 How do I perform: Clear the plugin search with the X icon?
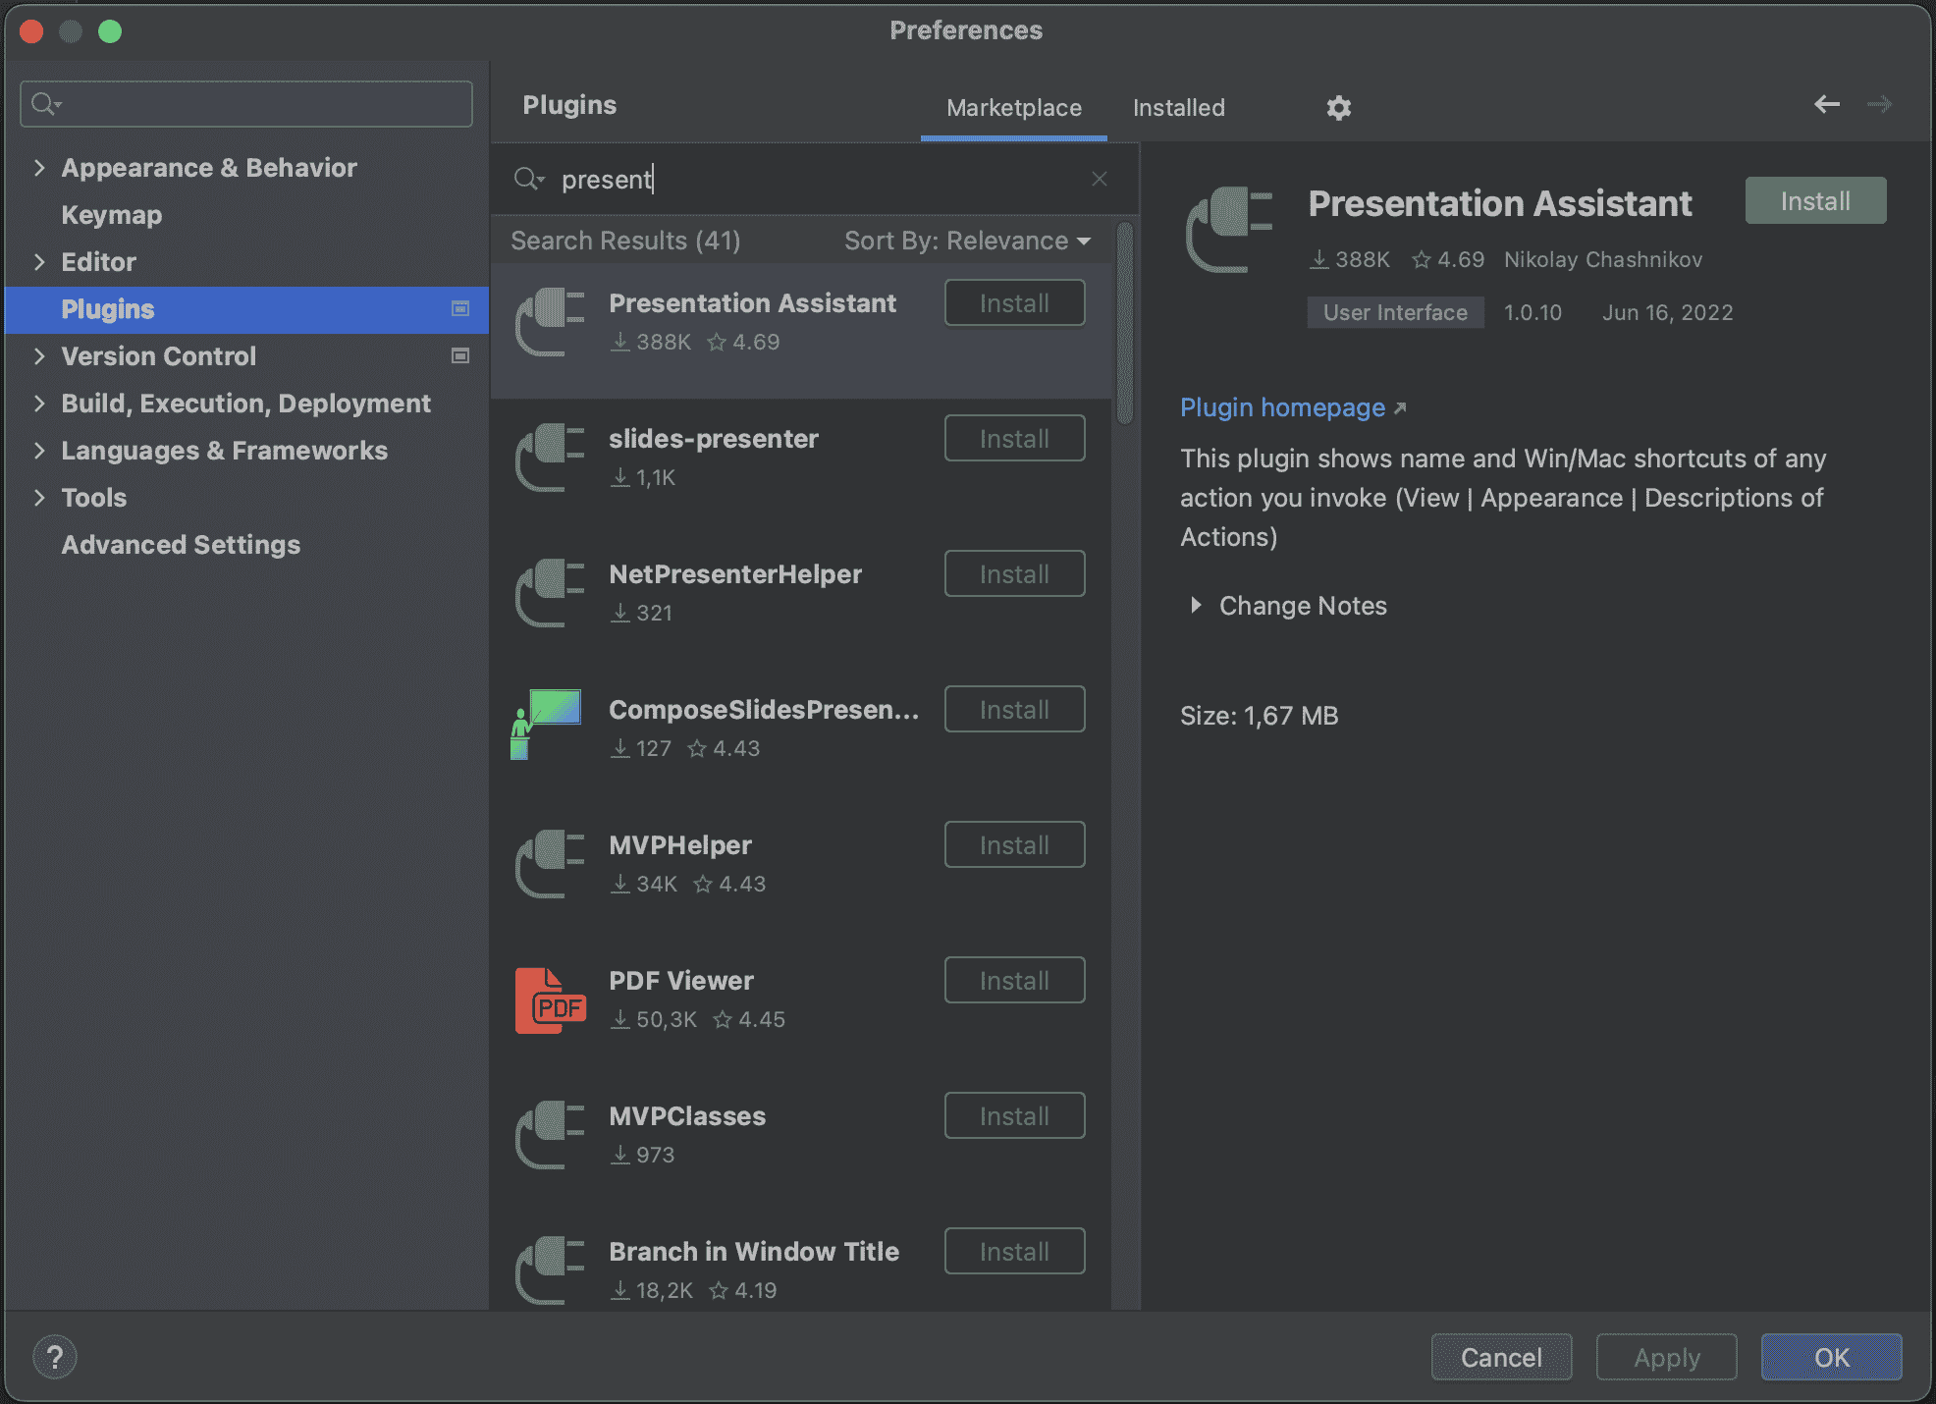[1099, 179]
